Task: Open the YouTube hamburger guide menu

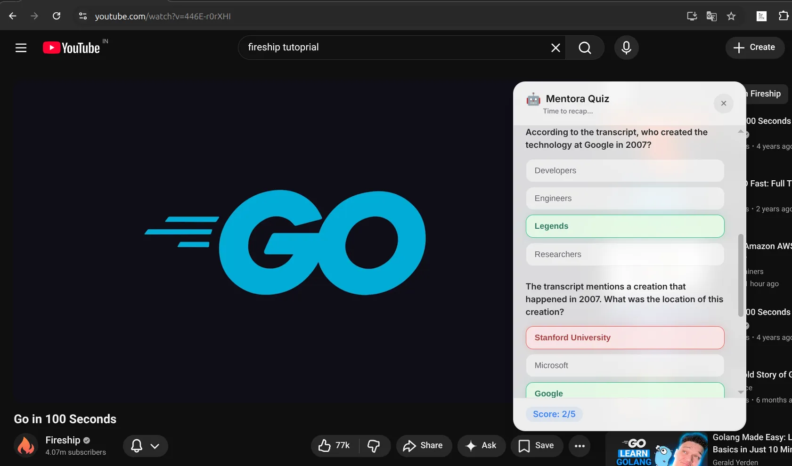Action: point(21,48)
